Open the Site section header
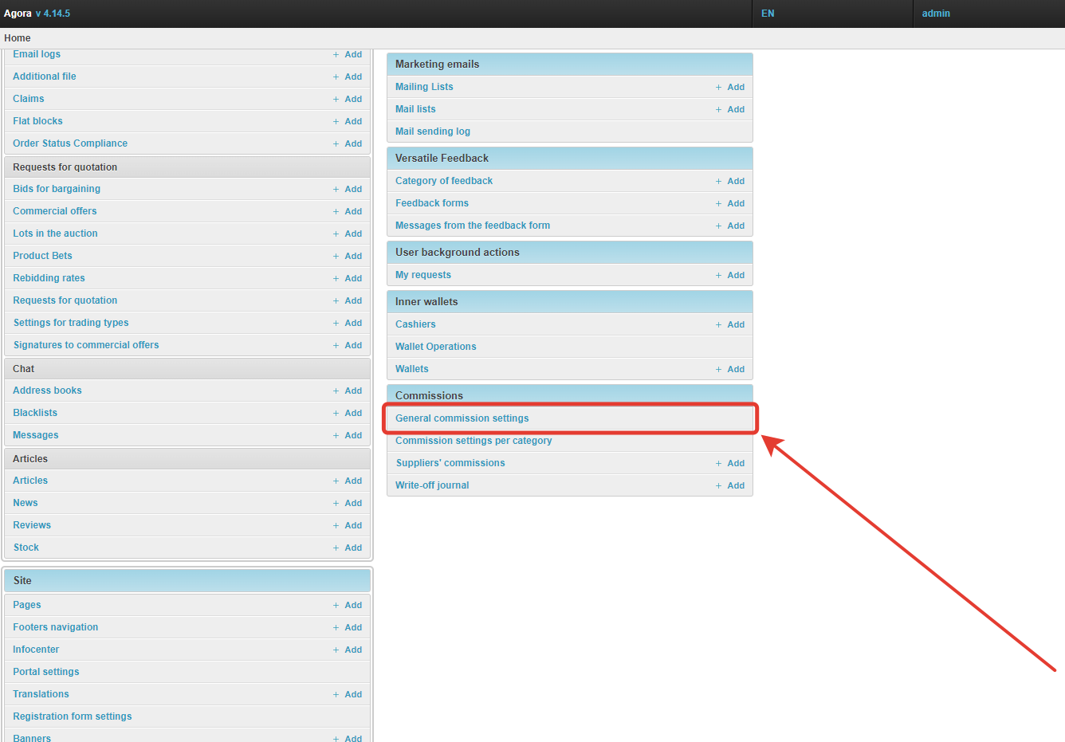 [22, 580]
